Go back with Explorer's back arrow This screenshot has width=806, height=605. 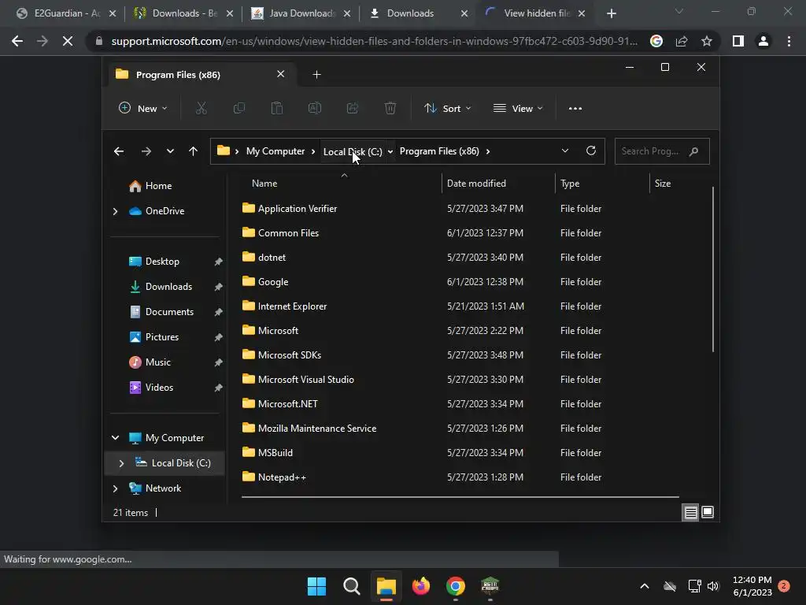click(x=119, y=151)
